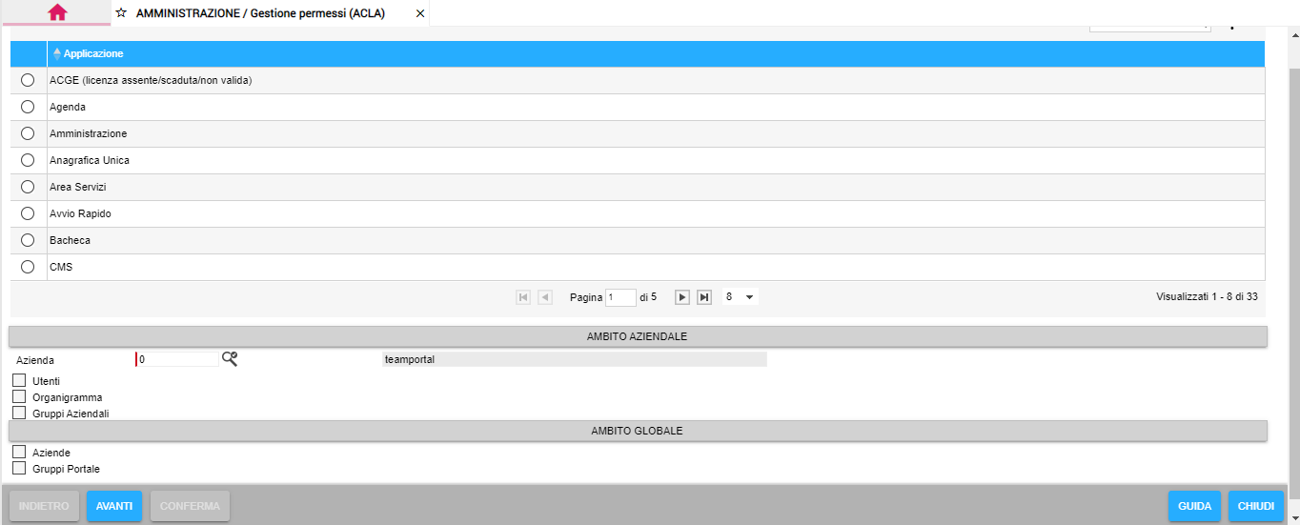Sort by Applicazione column arrow icon

(x=57, y=54)
